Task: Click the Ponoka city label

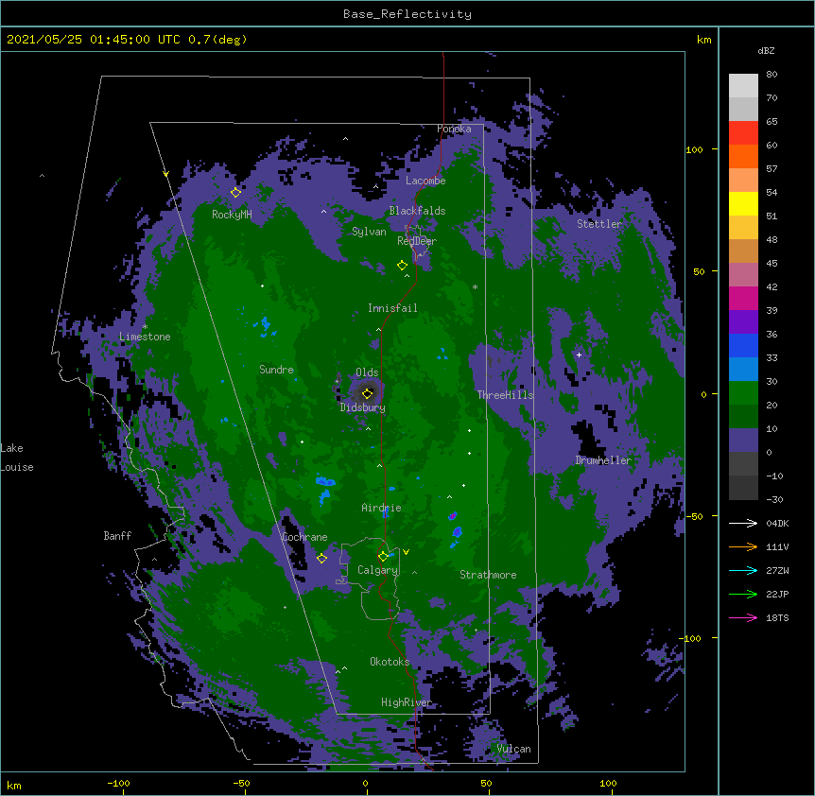Action: click(x=454, y=129)
